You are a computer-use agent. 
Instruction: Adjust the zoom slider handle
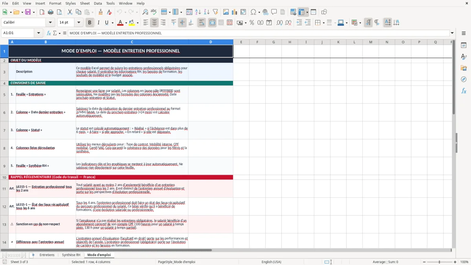(439, 262)
